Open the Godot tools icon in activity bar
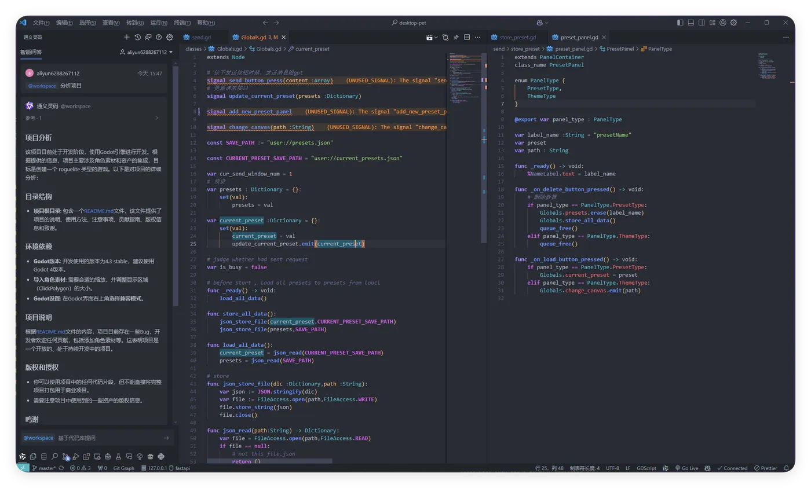This screenshot has height=488, width=811. coord(150,457)
